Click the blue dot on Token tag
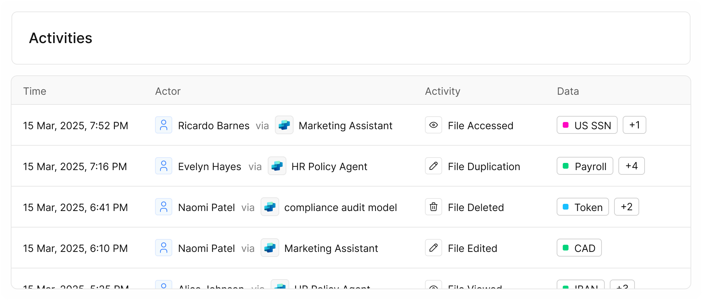Viewport: 702px width, 300px height. click(566, 207)
